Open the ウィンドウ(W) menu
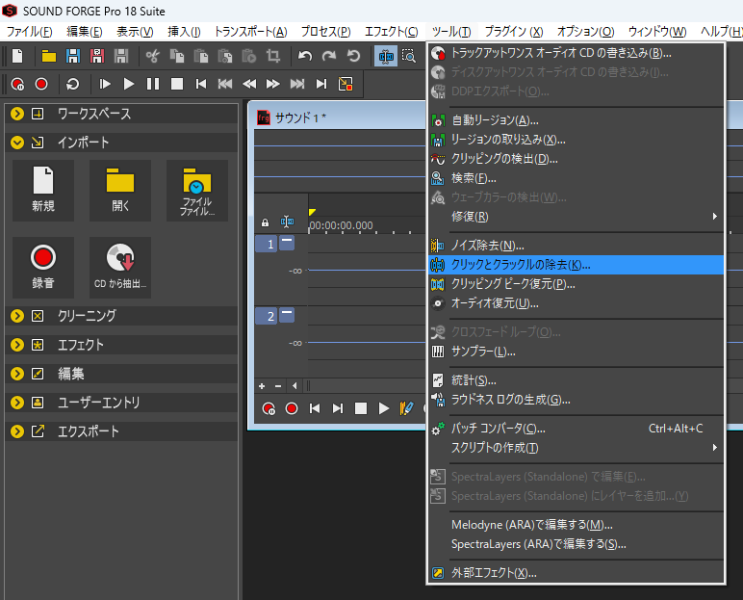Viewport: 743px width, 600px height. point(657,32)
